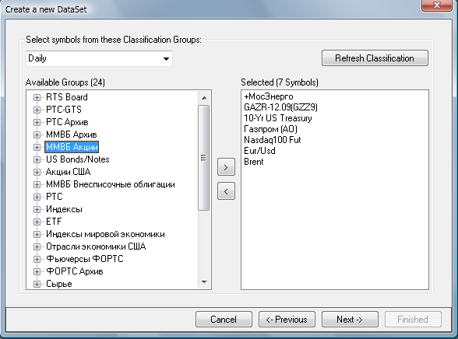Image resolution: width=458 pixels, height=339 pixels.
Task: Expand the RTS Board group
Action: coord(37,98)
